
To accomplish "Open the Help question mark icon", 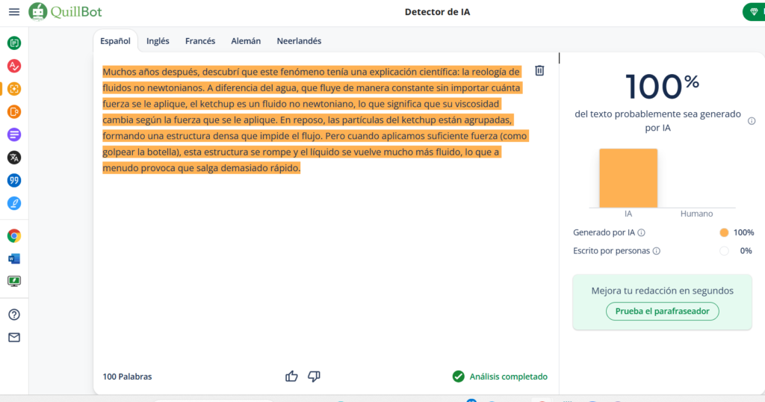I will tap(14, 315).
